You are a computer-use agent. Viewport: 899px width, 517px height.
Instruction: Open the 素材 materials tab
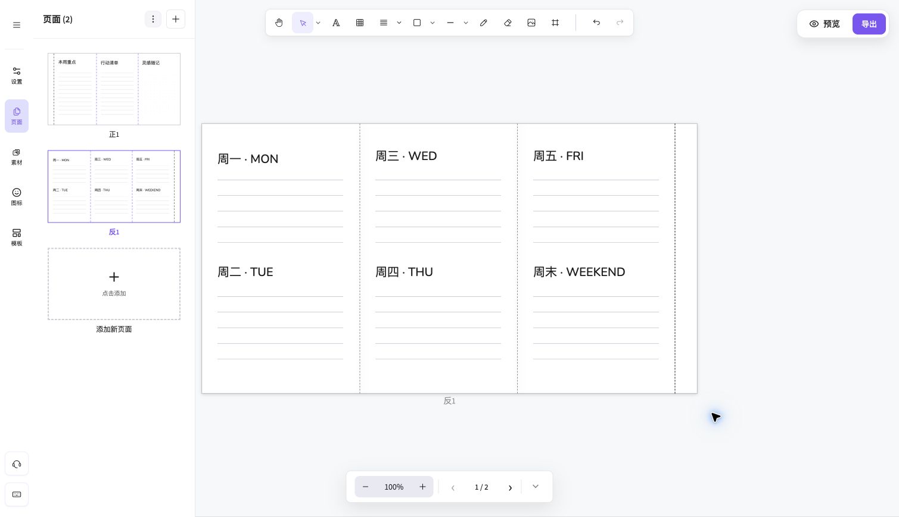click(17, 156)
